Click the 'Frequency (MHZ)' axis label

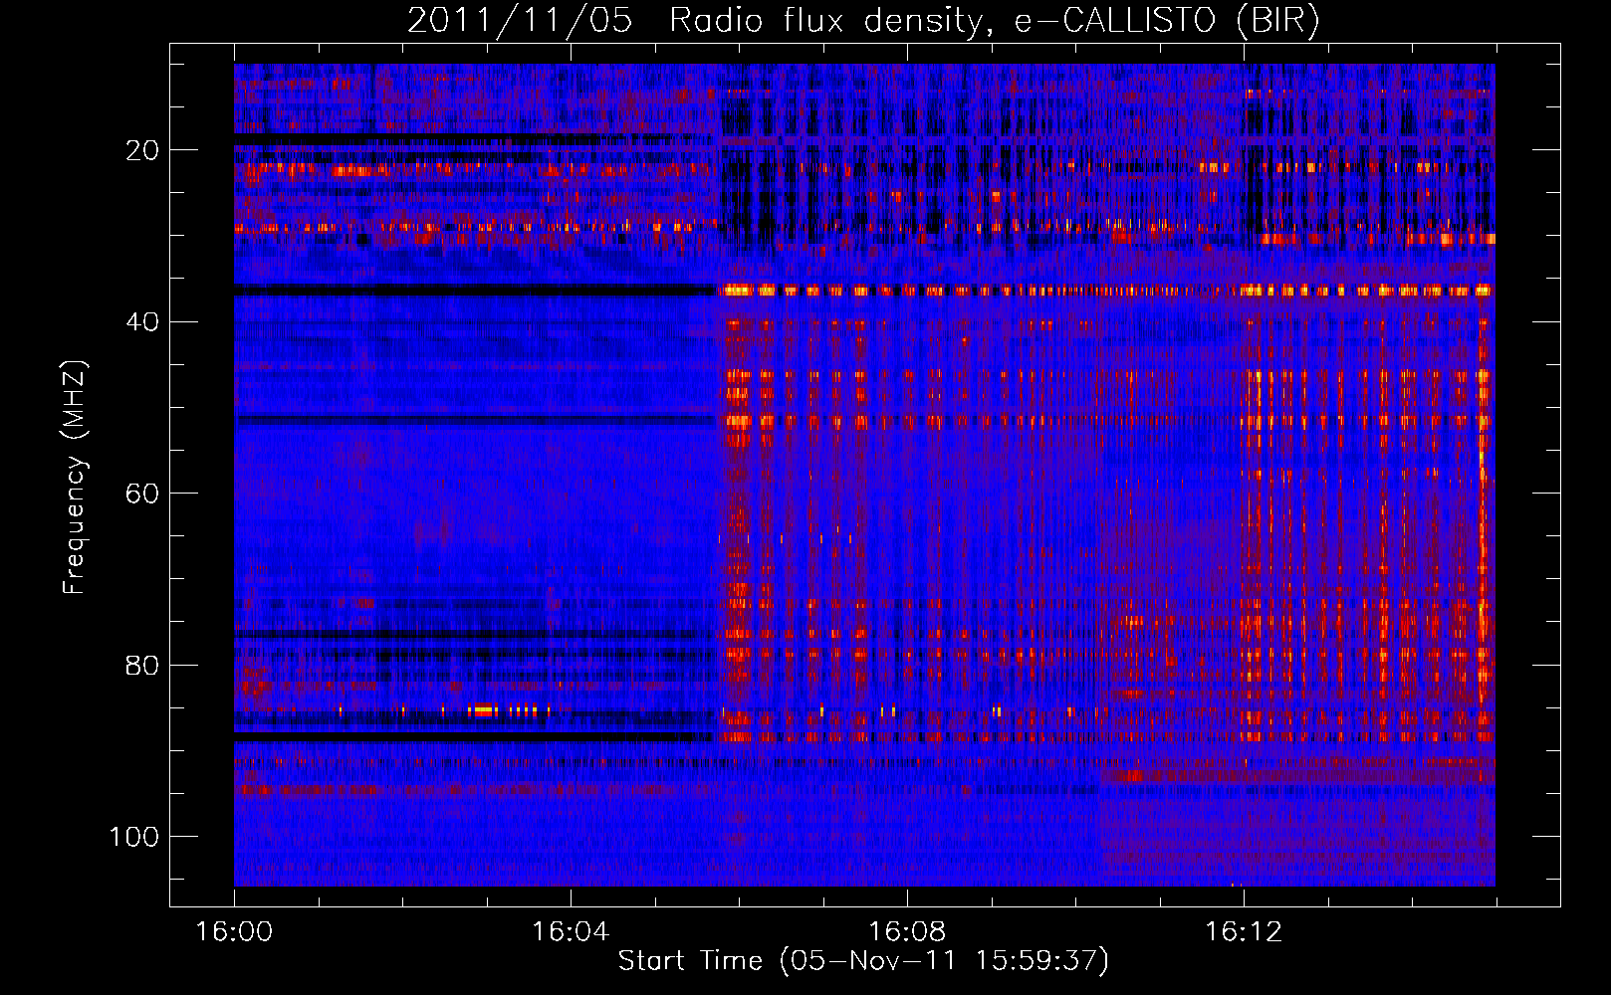[x=75, y=477]
